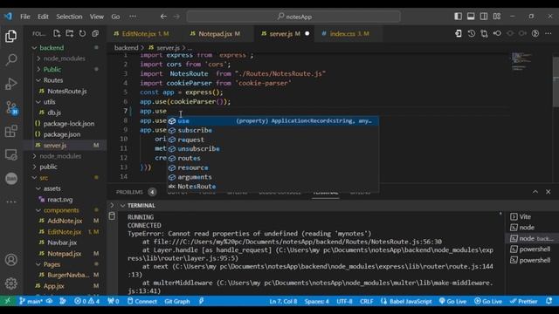
Task: Open the File menu
Action: tap(25, 17)
